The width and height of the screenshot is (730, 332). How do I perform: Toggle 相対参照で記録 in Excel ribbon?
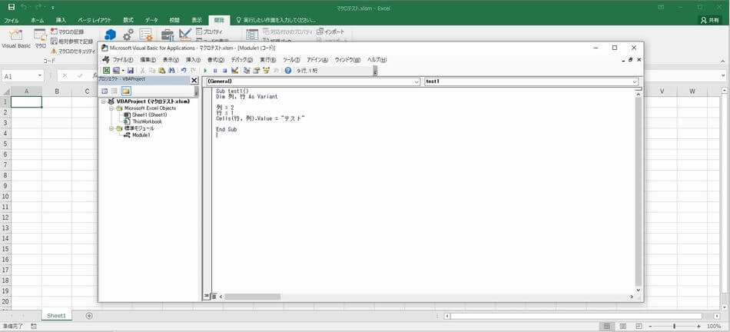coord(71,41)
